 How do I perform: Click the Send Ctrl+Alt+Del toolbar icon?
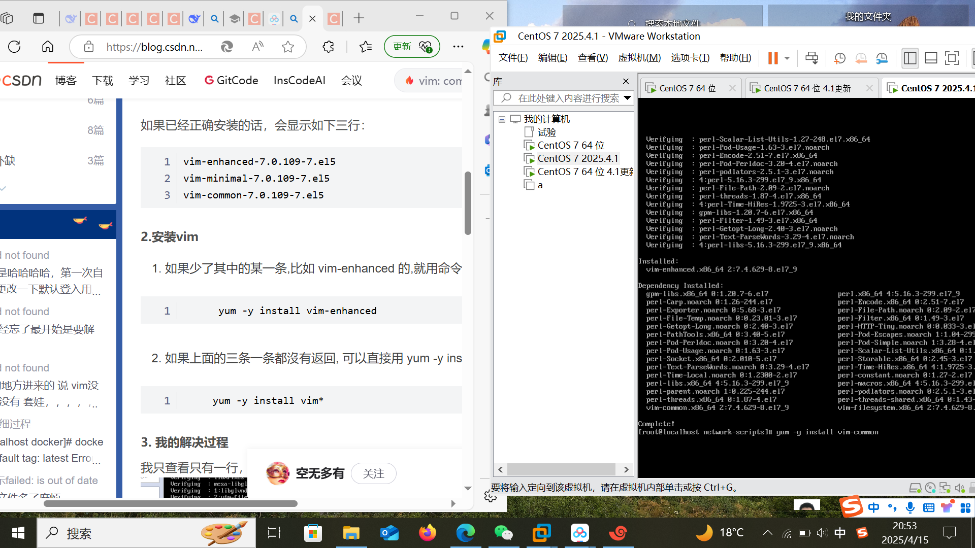[811, 58]
